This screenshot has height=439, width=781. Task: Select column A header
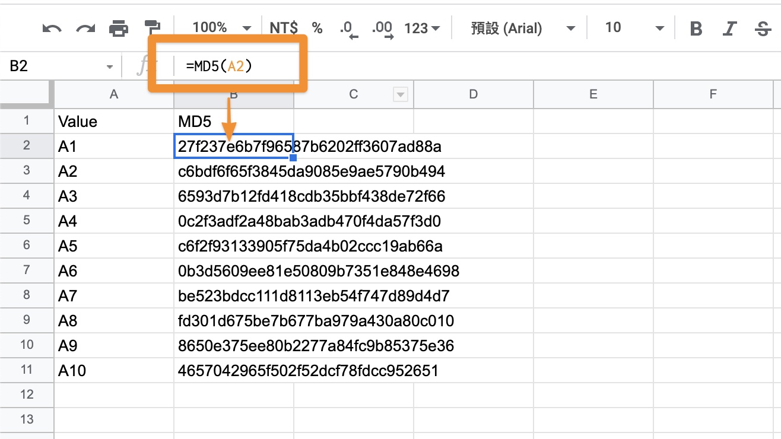point(114,94)
